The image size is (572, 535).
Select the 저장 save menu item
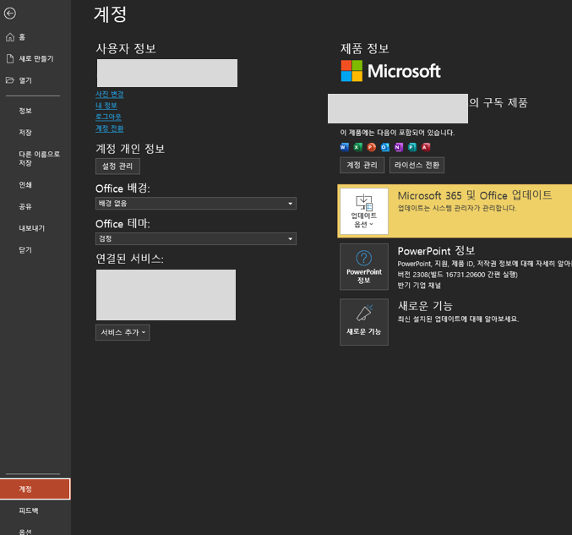(35, 133)
